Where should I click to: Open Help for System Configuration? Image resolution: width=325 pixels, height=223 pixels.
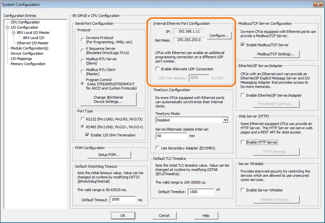(x=206, y=216)
